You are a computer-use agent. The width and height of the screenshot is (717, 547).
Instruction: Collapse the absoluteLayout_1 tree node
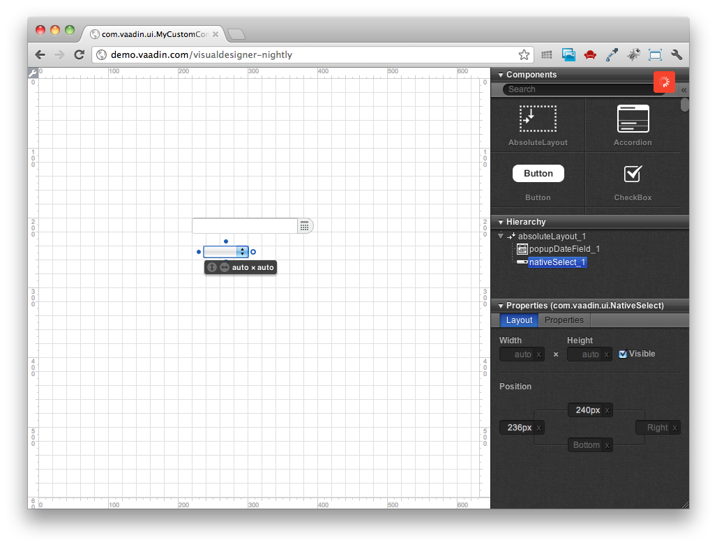pos(500,236)
